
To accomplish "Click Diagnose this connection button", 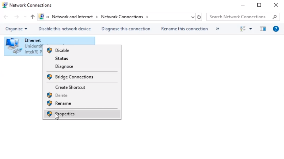I will tap(126, 29).
